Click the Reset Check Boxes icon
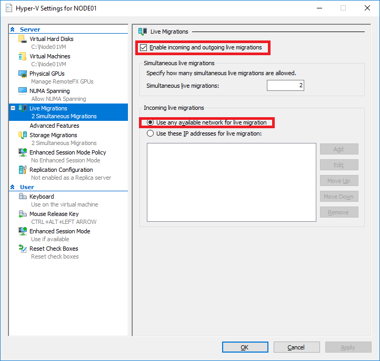The image size is (380, 361). [23, 249]
